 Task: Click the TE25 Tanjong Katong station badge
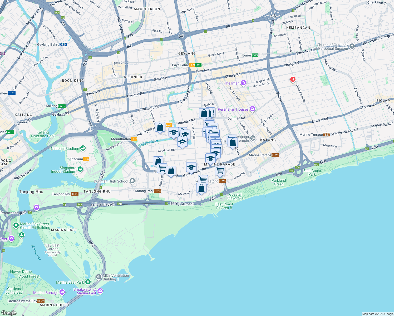tap(222, 181)
